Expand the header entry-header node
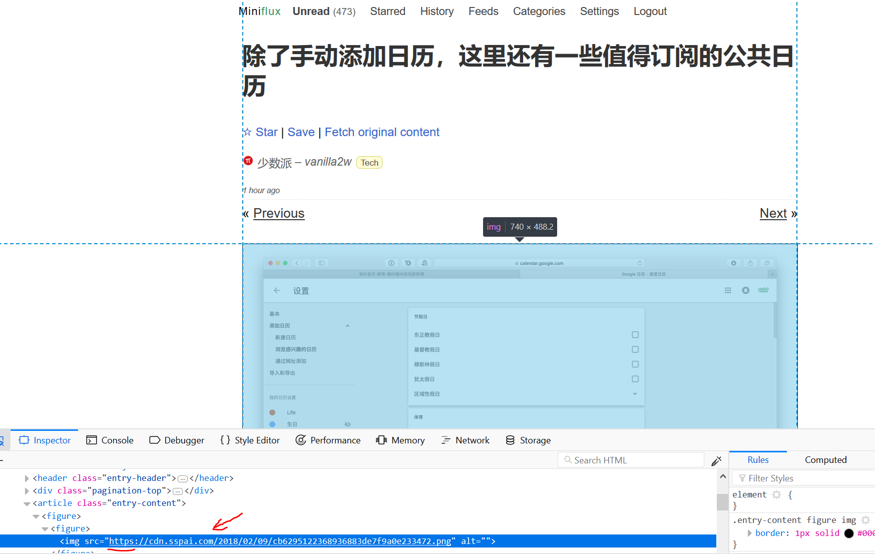 (27, 478)
